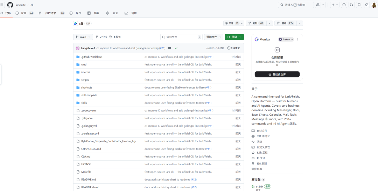Open the plus create-new dropdown
This screenshot has height=191, width=378.
(335, 5)
